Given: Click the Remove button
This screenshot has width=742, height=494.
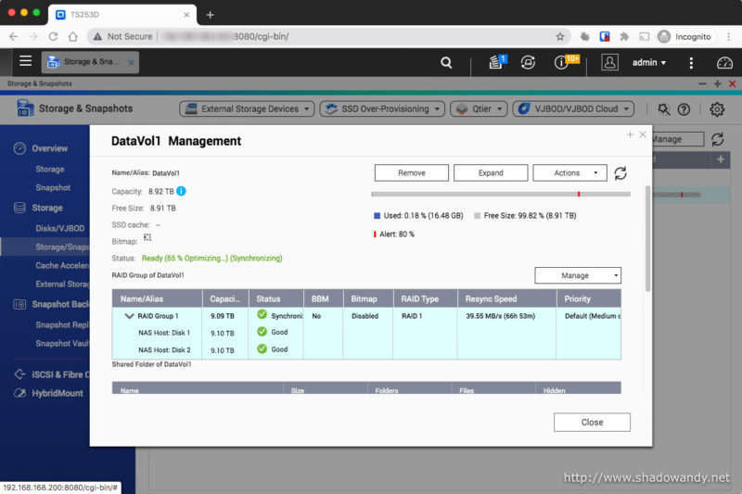Looking at the screenshot, I should 411,173.
